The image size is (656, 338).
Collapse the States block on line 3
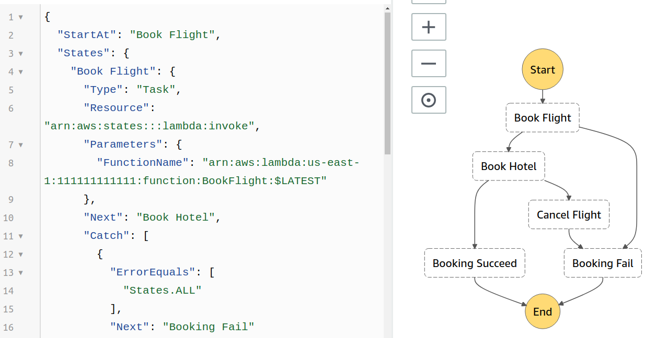coord(21,53)
